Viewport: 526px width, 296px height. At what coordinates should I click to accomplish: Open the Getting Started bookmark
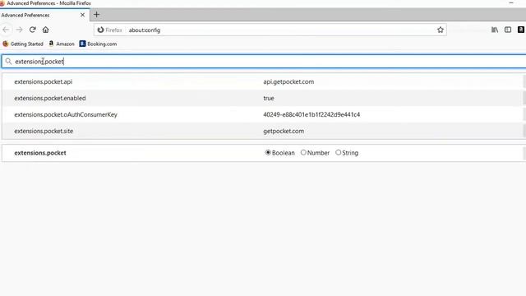click(23, 44)
